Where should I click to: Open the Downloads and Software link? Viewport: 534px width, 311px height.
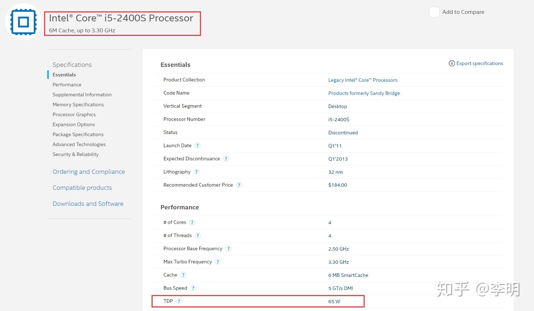pyautogui.click(x=88, y=204)
